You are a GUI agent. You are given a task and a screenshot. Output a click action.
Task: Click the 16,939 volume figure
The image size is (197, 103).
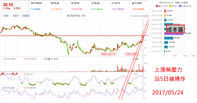pyautogui.click(x=170, y=11)
